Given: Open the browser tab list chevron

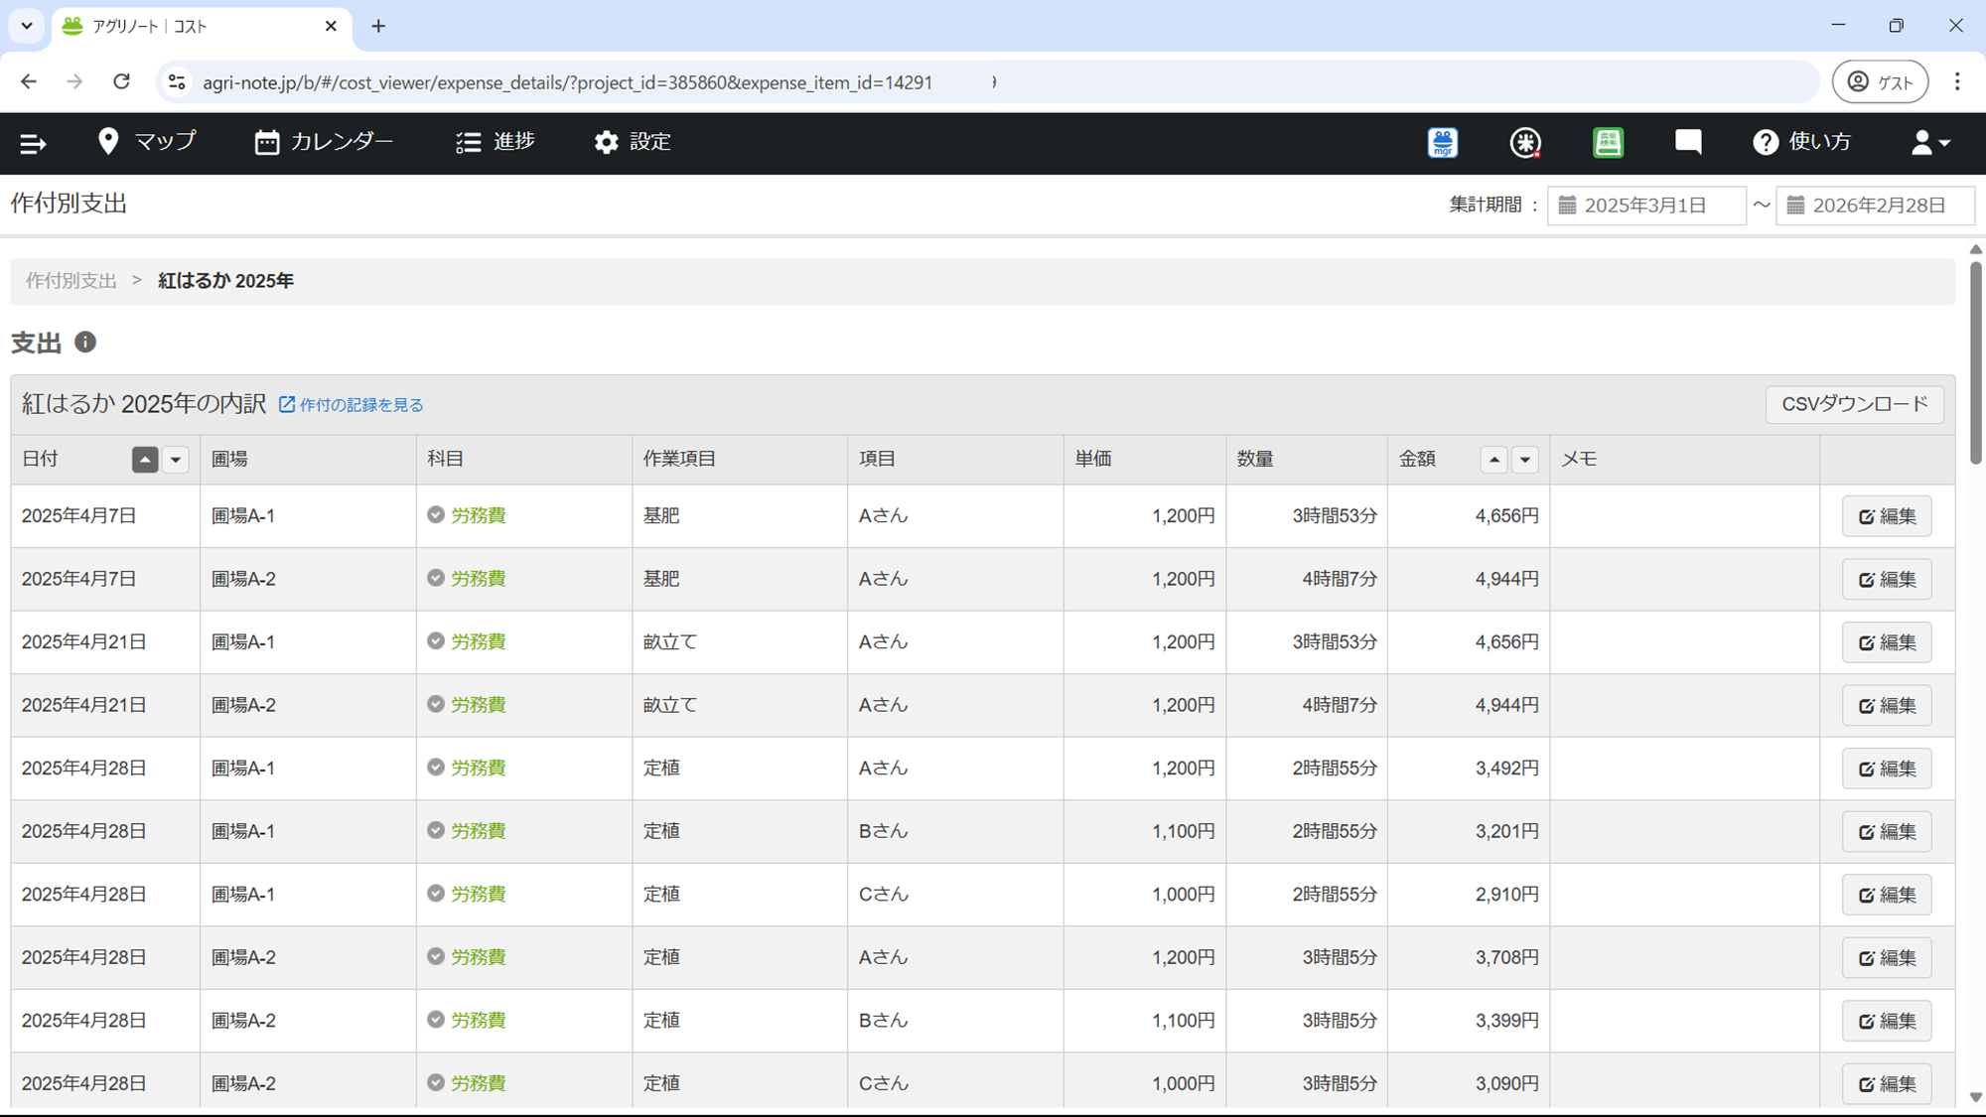Looking at the screenshot, I should click(x=27, y=26).
